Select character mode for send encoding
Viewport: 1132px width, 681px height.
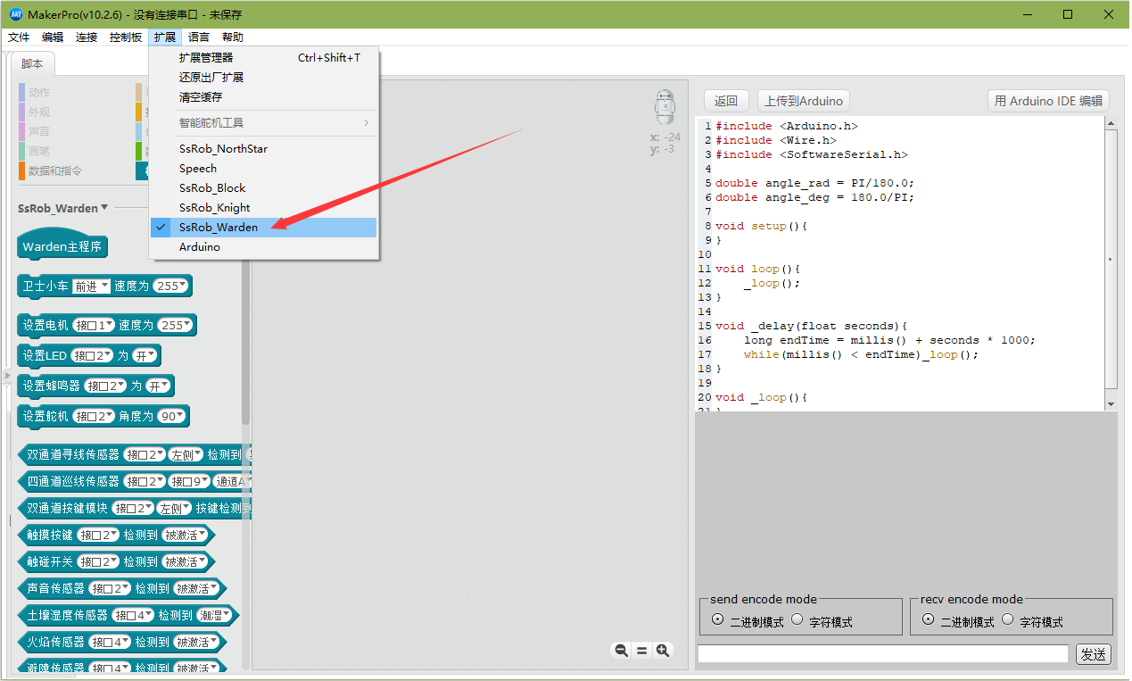tap(797, 620)
